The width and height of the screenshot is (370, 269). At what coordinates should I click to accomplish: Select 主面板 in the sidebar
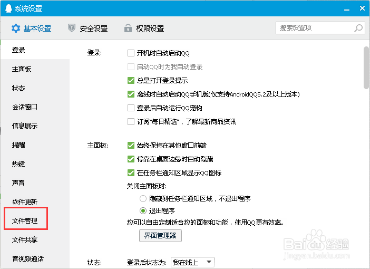35,69
